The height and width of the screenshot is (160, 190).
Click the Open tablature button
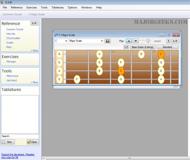(x=33, y=142)
